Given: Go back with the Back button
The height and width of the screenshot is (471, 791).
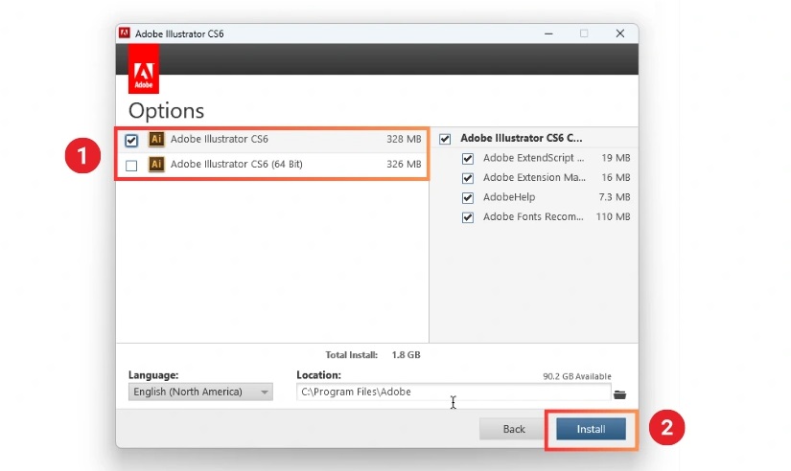Looking at the screenshot, I should pos(514,429).
